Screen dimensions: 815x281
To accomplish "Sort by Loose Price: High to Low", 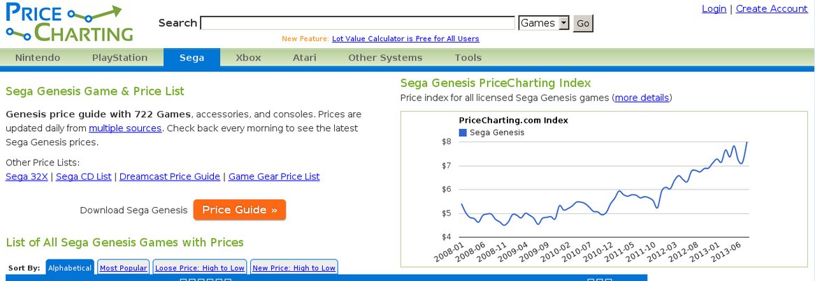I will (200, 268).
